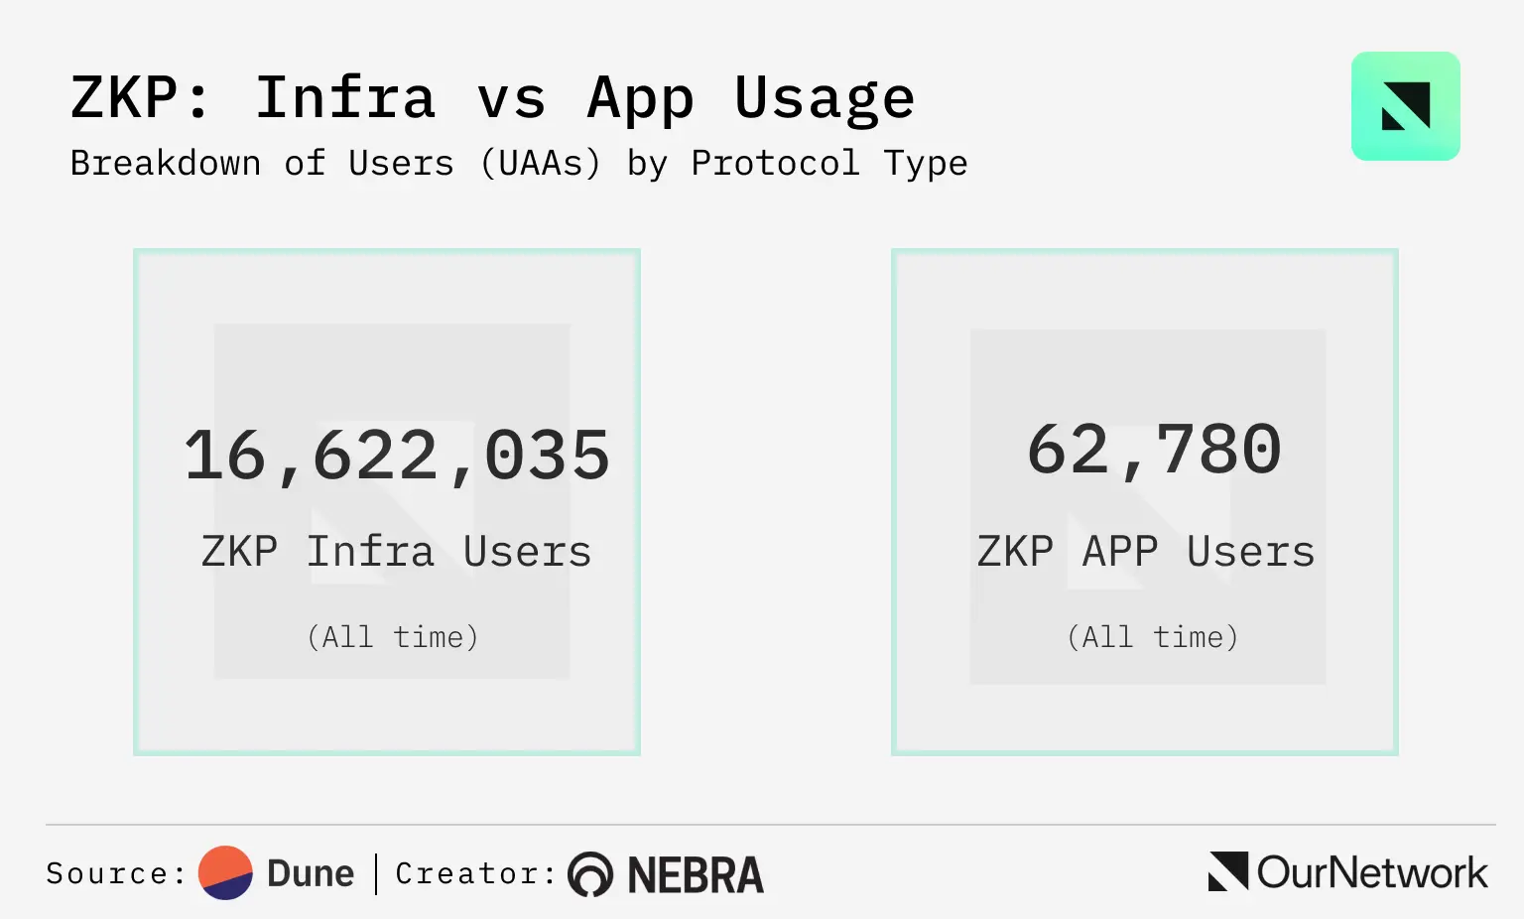The image size is (1524, 919).
Task: Click the ZKP Infra Users label
Action: pyautogui.click(x=396, y=552)
